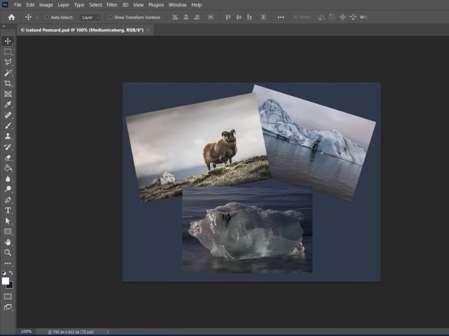Select the Rectangle shape tool
Screen dimensions: 449x336
[x=8, y=231]
